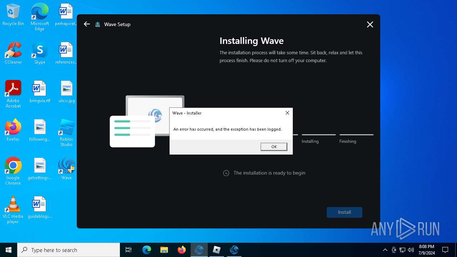Select the getsettings file on desktop

click(40, 169)
